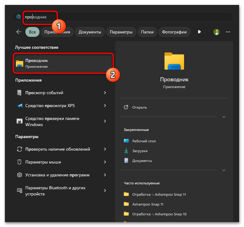The height and width of the screenshot is (227, 244).
Task: Go back with the left arrow
Action: pyautogui.click(x=19, y=32)
